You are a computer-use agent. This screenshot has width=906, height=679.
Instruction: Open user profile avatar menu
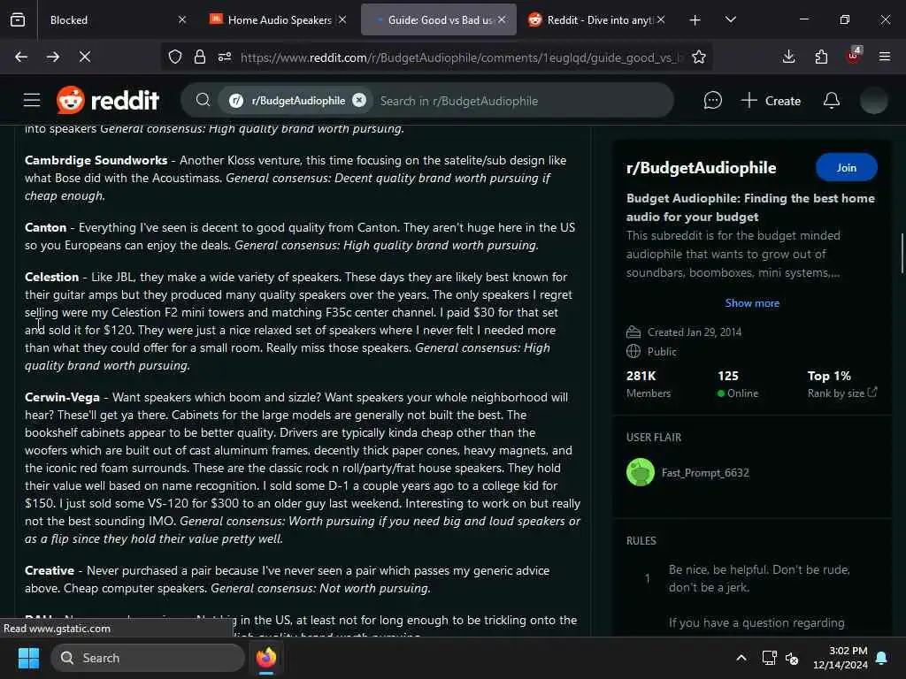[873, 101]
